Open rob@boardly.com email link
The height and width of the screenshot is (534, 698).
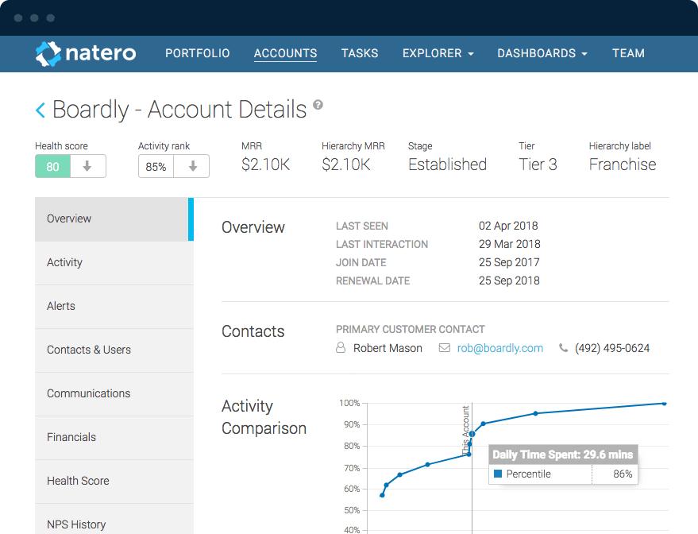point(500,348)
